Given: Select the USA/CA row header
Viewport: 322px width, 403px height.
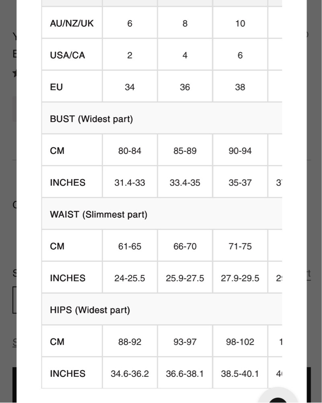Looking at the screenshot, I should 68,55.
